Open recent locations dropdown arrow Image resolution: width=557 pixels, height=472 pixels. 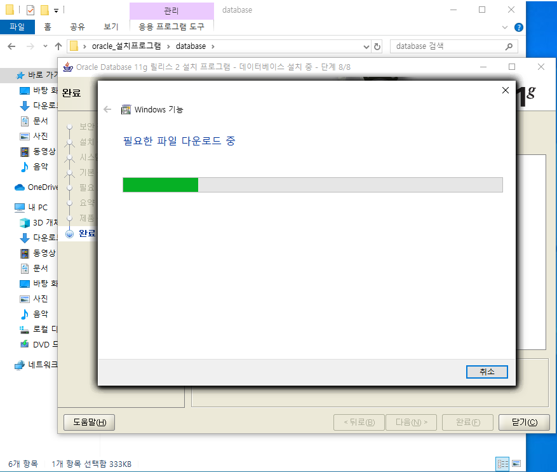(x=45, y=46)
